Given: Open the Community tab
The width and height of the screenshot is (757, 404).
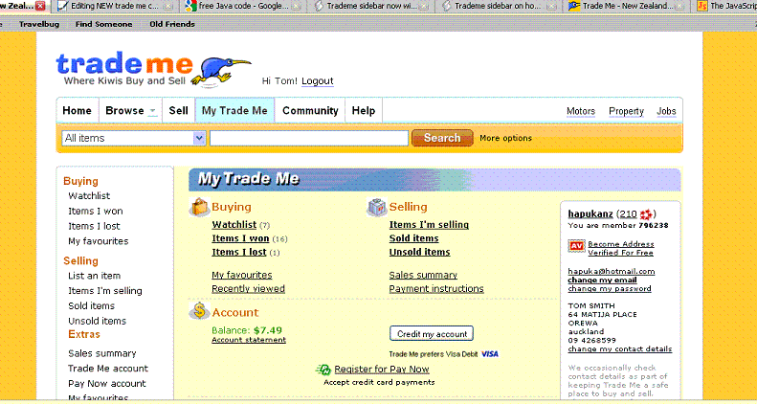Looking at the screenshot, I should click(x=310, y=110).
